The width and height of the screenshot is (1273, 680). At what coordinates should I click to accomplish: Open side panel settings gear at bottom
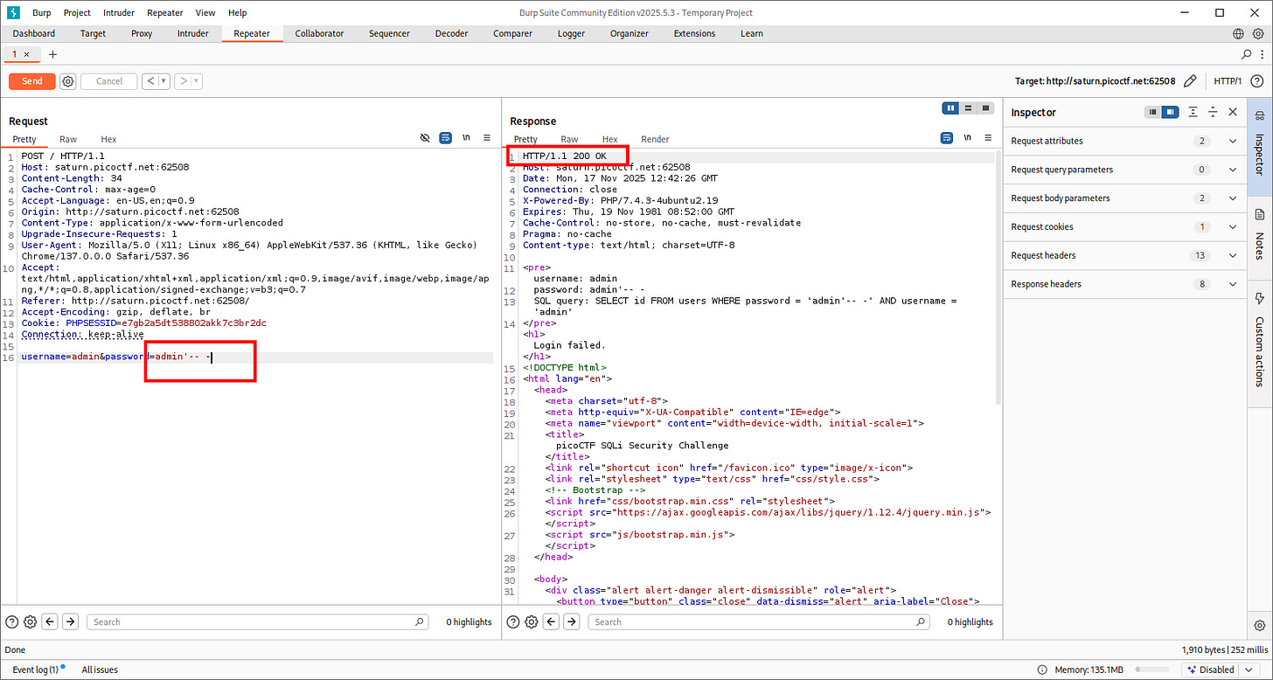(1260, 625)
